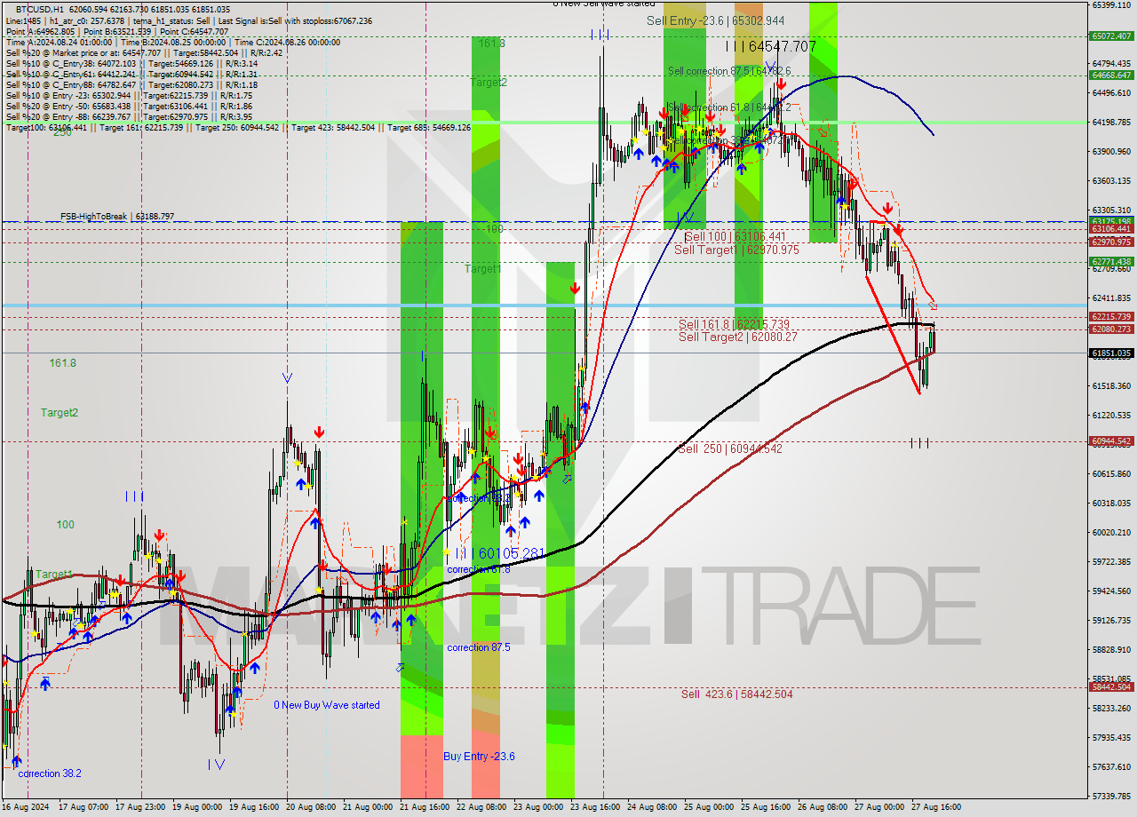Click the '24 Aug 08:00' time axis label
1137x817 pixels.
pos(651,807)
